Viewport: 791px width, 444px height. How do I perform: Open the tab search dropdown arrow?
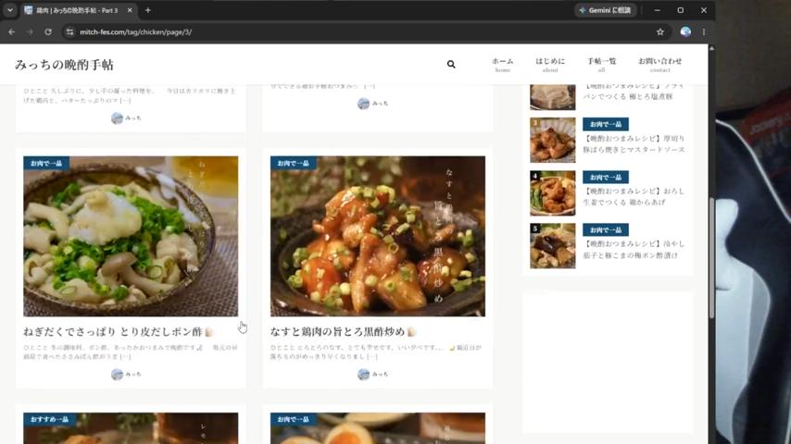10,10
